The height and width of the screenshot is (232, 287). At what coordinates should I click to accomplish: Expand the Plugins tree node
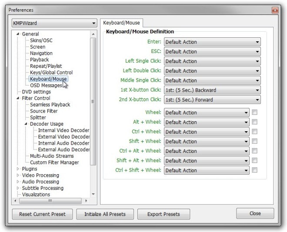pyautogui.click(x=18, y=169)
